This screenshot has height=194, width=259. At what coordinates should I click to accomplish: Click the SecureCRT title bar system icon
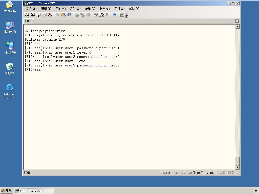tap(26, 3)
